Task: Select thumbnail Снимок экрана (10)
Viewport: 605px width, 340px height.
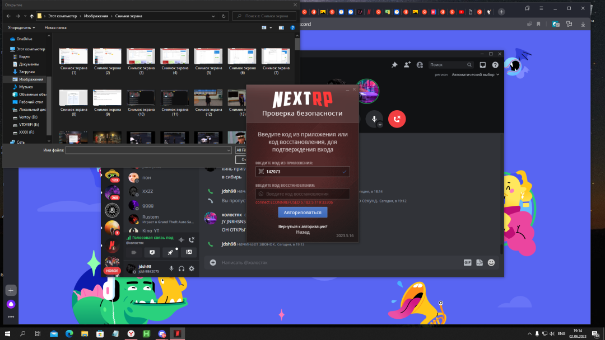Action: (141, 103)
